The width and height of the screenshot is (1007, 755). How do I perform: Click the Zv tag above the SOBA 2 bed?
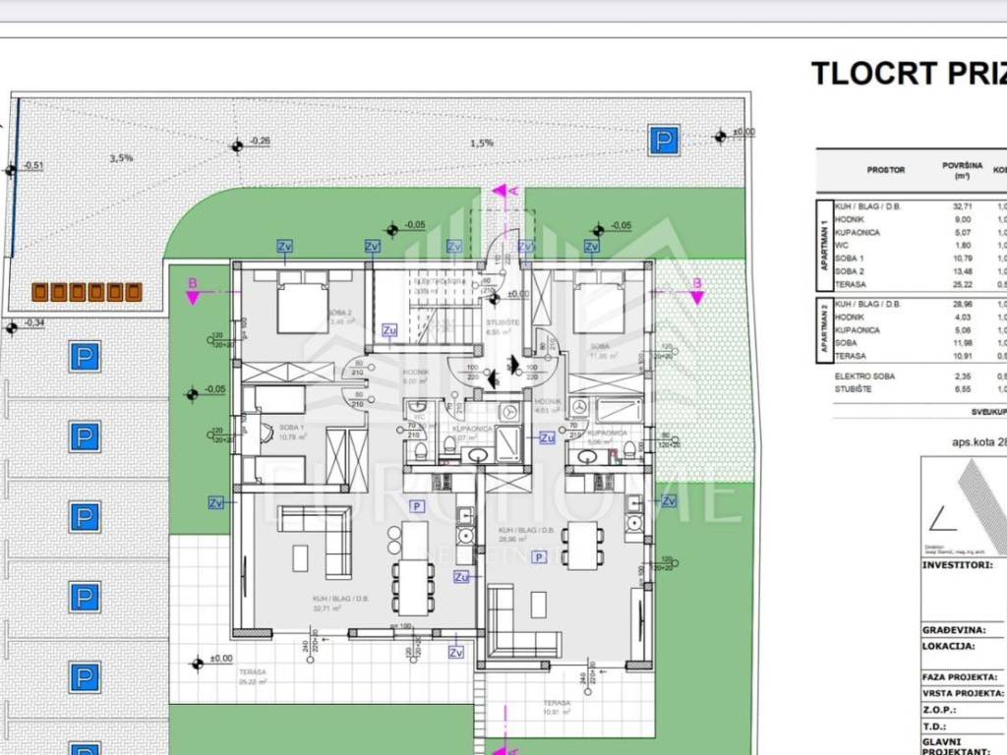[284, 246]
